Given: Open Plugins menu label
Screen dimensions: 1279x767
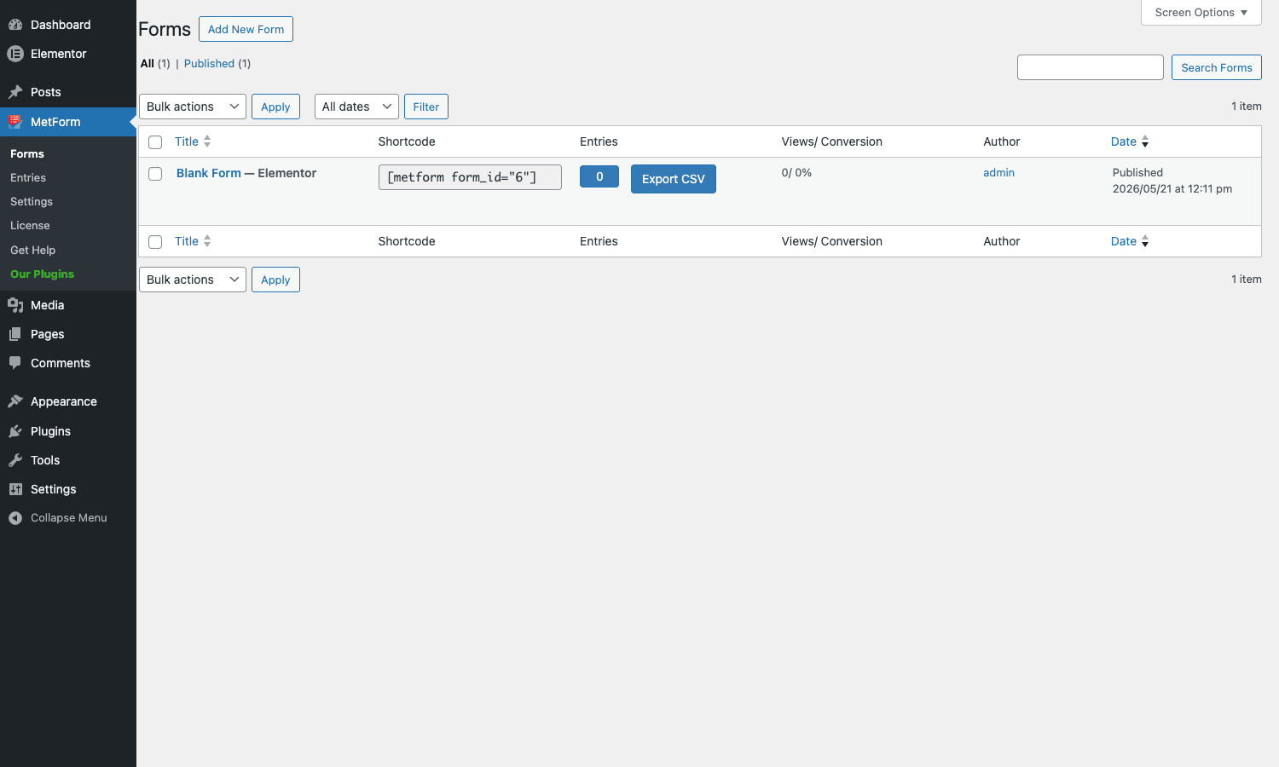Looking at the screenshot, I should click(50, 431).
